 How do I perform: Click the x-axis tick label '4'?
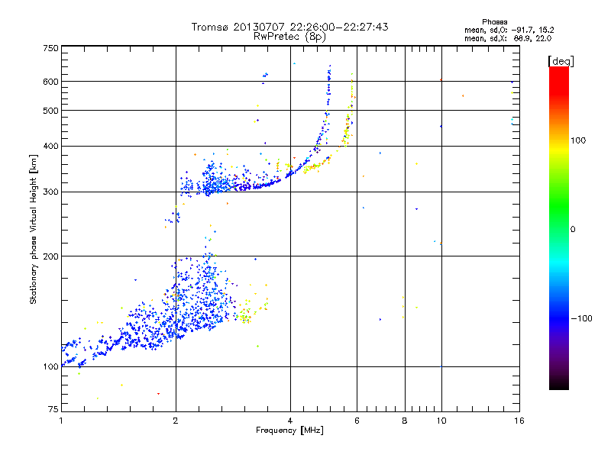pos(290,421)
